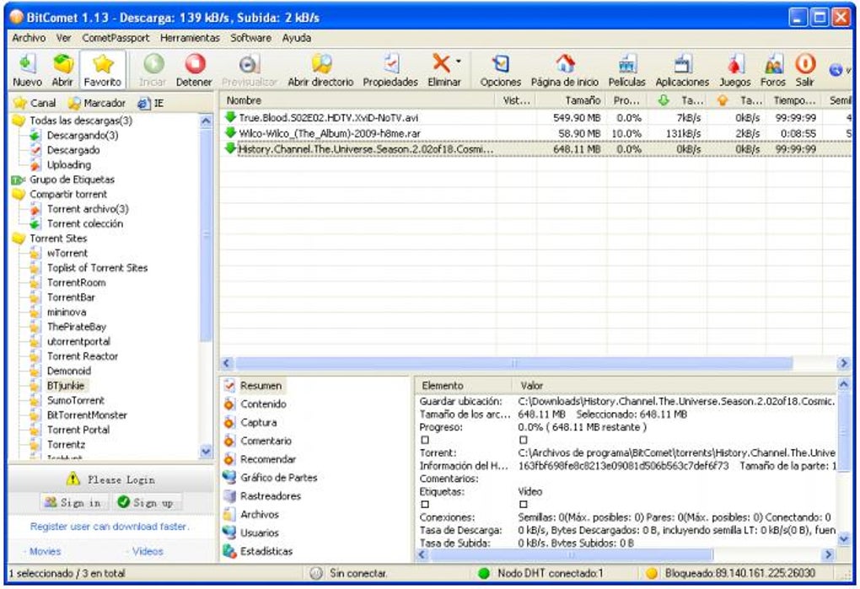Open the Recomendar view
The width and height of the screenshot is (860, 589).
[x=267, y=460]
